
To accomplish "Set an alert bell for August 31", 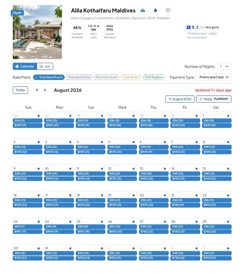I will [x=70, y=248].
